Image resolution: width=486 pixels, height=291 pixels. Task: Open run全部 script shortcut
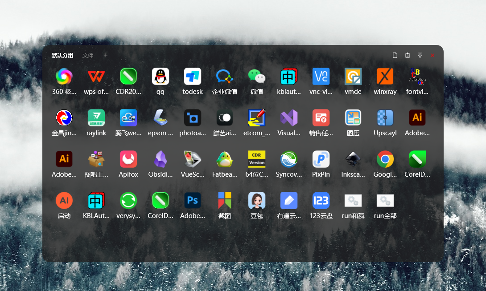click(x=385, y=201)
